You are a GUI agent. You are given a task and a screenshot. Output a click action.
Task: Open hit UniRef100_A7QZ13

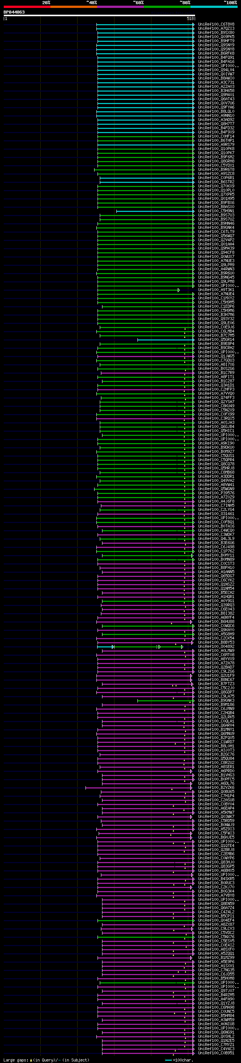[x=216, y=29]
